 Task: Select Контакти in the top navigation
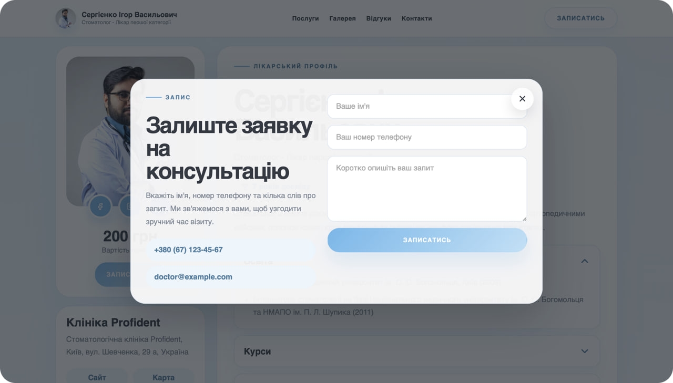pos(416,18)
